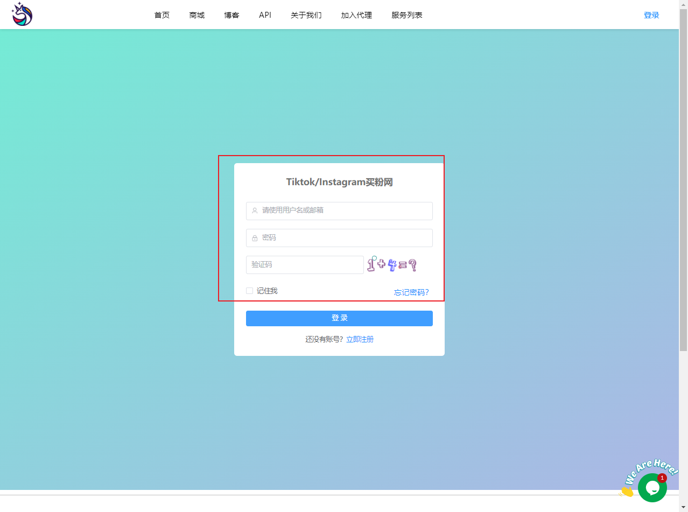Image resolution: width=688 pixels, height=512 pixels.
Task: Open 服务列表 menu item
Action: point(407,15)
